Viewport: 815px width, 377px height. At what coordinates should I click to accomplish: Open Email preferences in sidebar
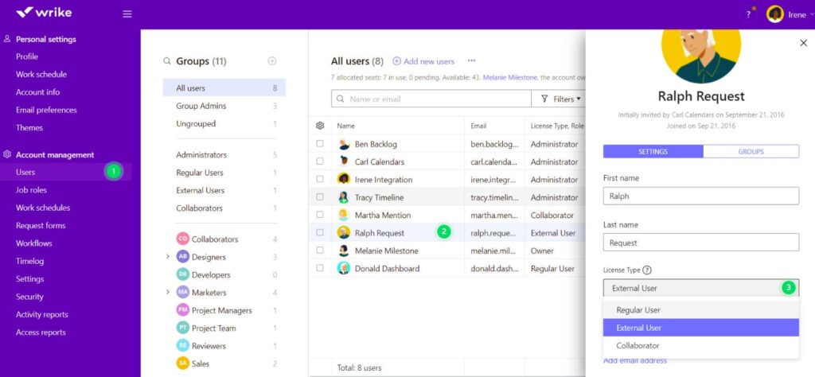[x=46, y=110]
